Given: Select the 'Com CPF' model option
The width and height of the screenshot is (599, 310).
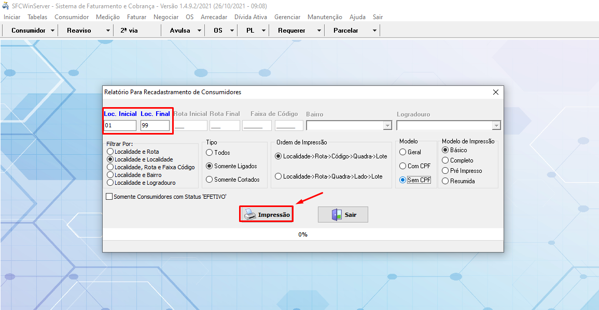Looking at the screenshot, I should pos(403,166).
